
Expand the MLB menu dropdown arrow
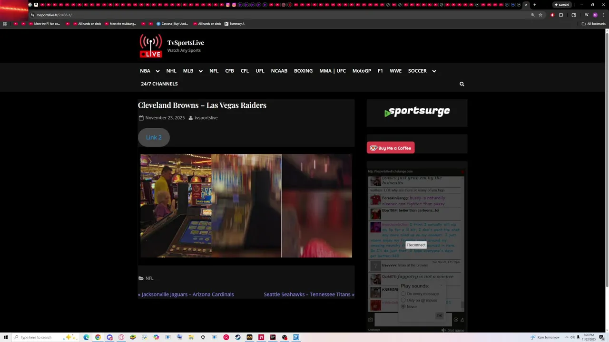201,71
